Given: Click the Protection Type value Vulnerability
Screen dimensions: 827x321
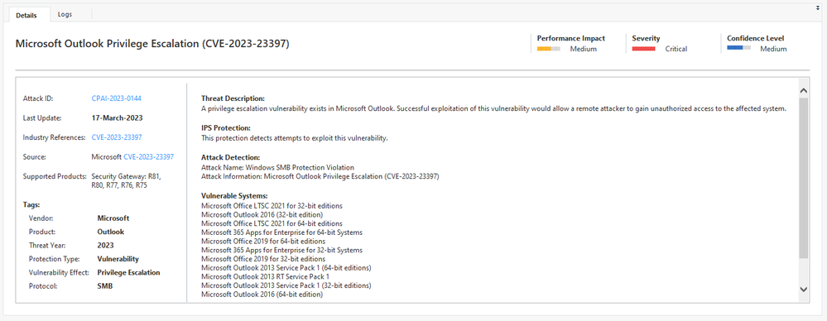Looking at the screenshot, I should click(118, 259).
